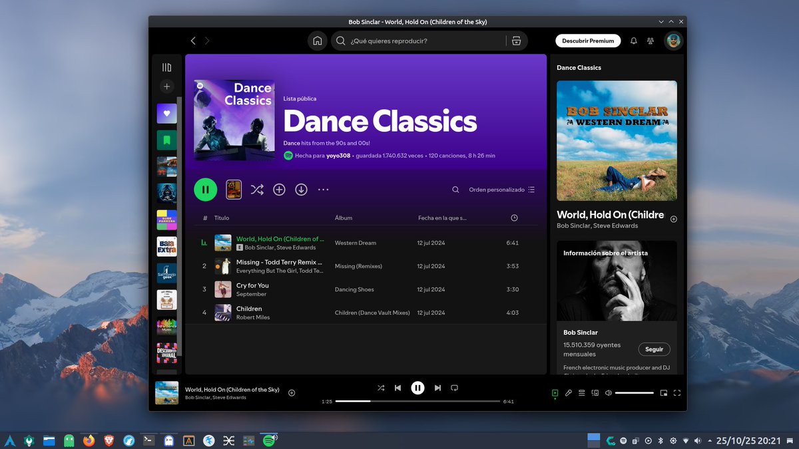The height and width of the screenshot is (449, 799).
Task: Open Brave browser from taskbar
Action: click(109, 440)
